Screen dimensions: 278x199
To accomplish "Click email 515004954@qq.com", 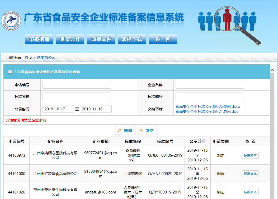I will (x=101, y=174).
